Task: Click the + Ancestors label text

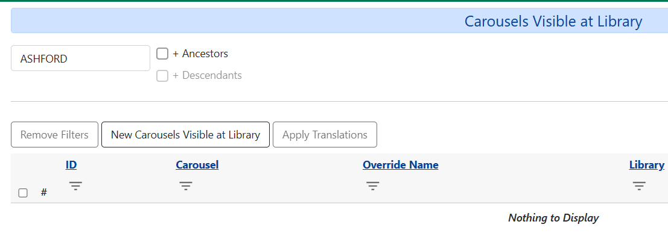Action: (x=200, y=54)
